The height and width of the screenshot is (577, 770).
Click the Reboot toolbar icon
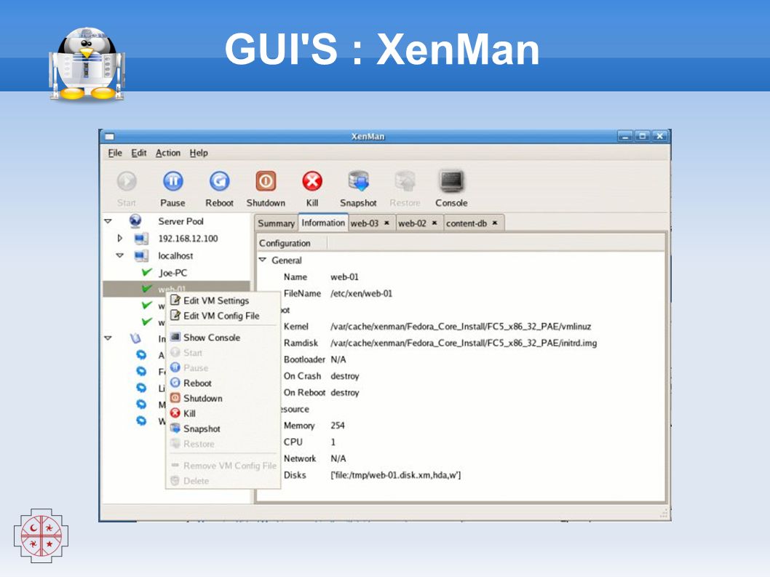tap(220, 181)
